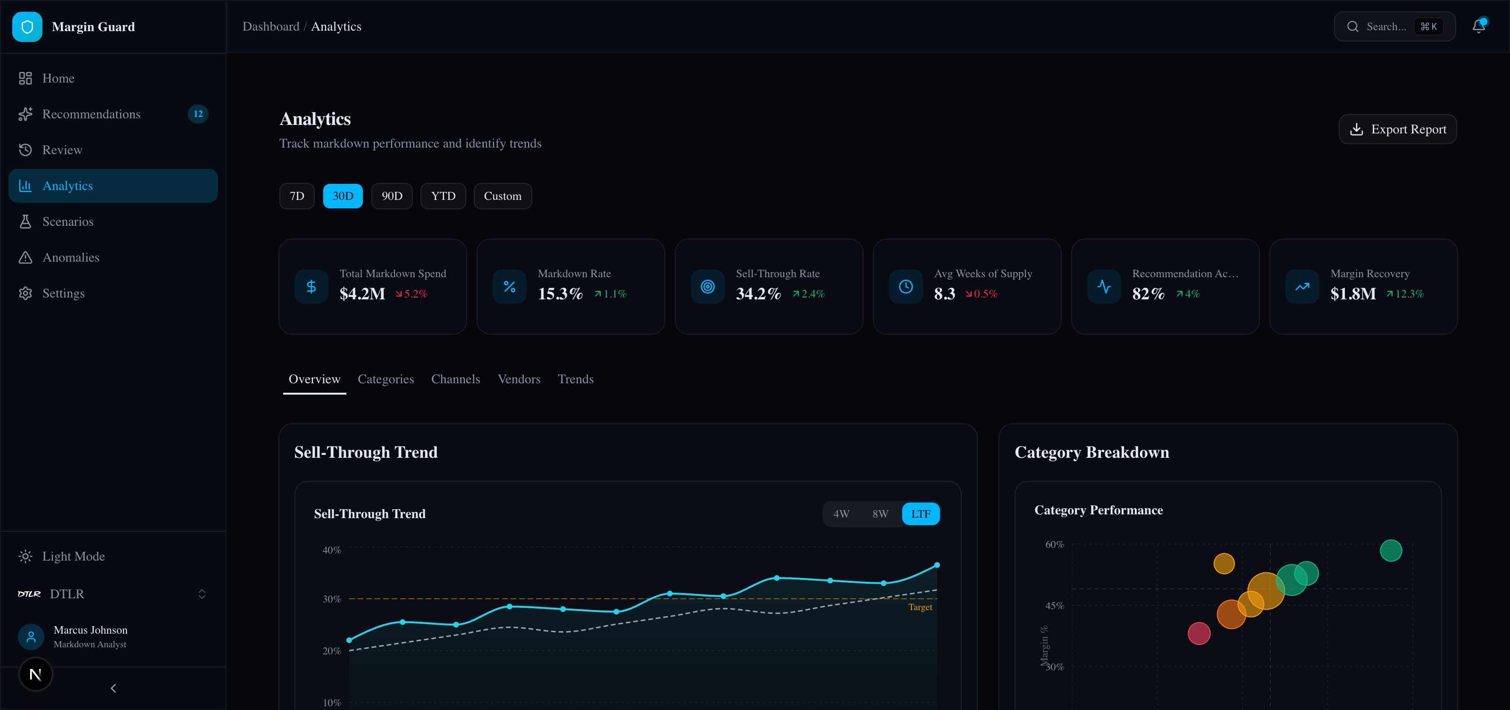Click the Margin Guard shield logo
This screenshot has height=710, width=1510.
coord(27,27)
